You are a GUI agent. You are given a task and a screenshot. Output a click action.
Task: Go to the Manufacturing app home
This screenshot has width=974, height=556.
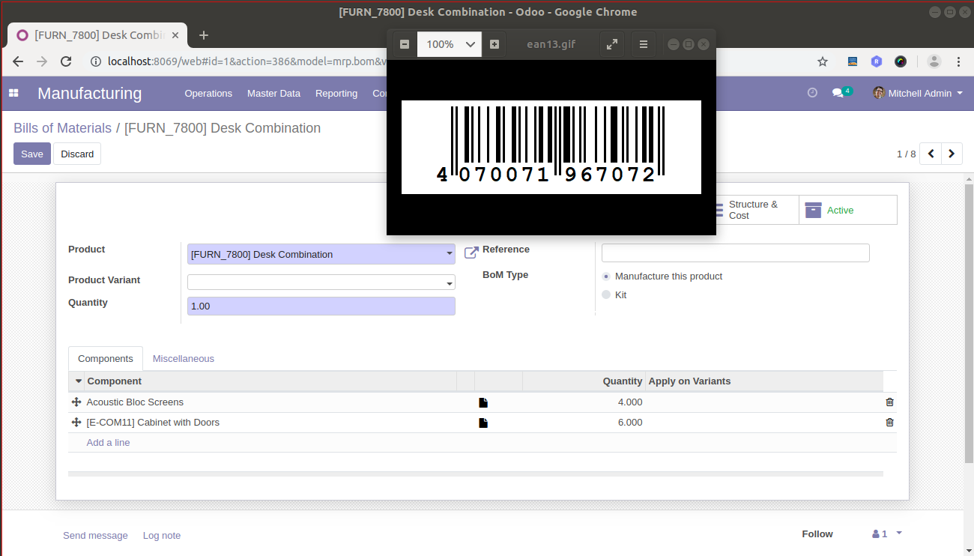[90, 93]
